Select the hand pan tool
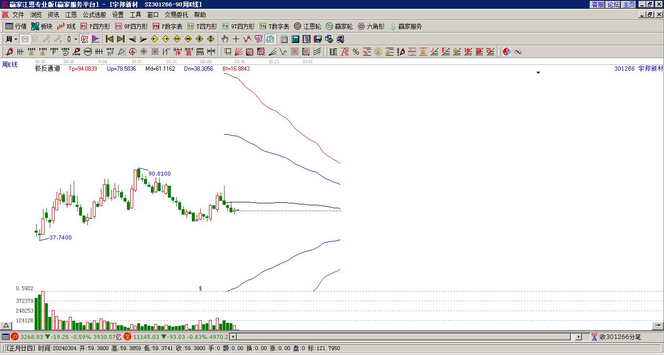The image size is (664, 355). tap(225, 39)
